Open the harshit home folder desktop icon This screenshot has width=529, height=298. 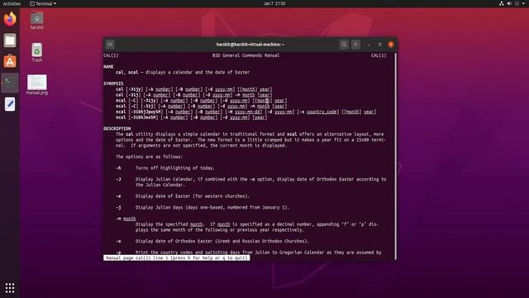point(36,21)
